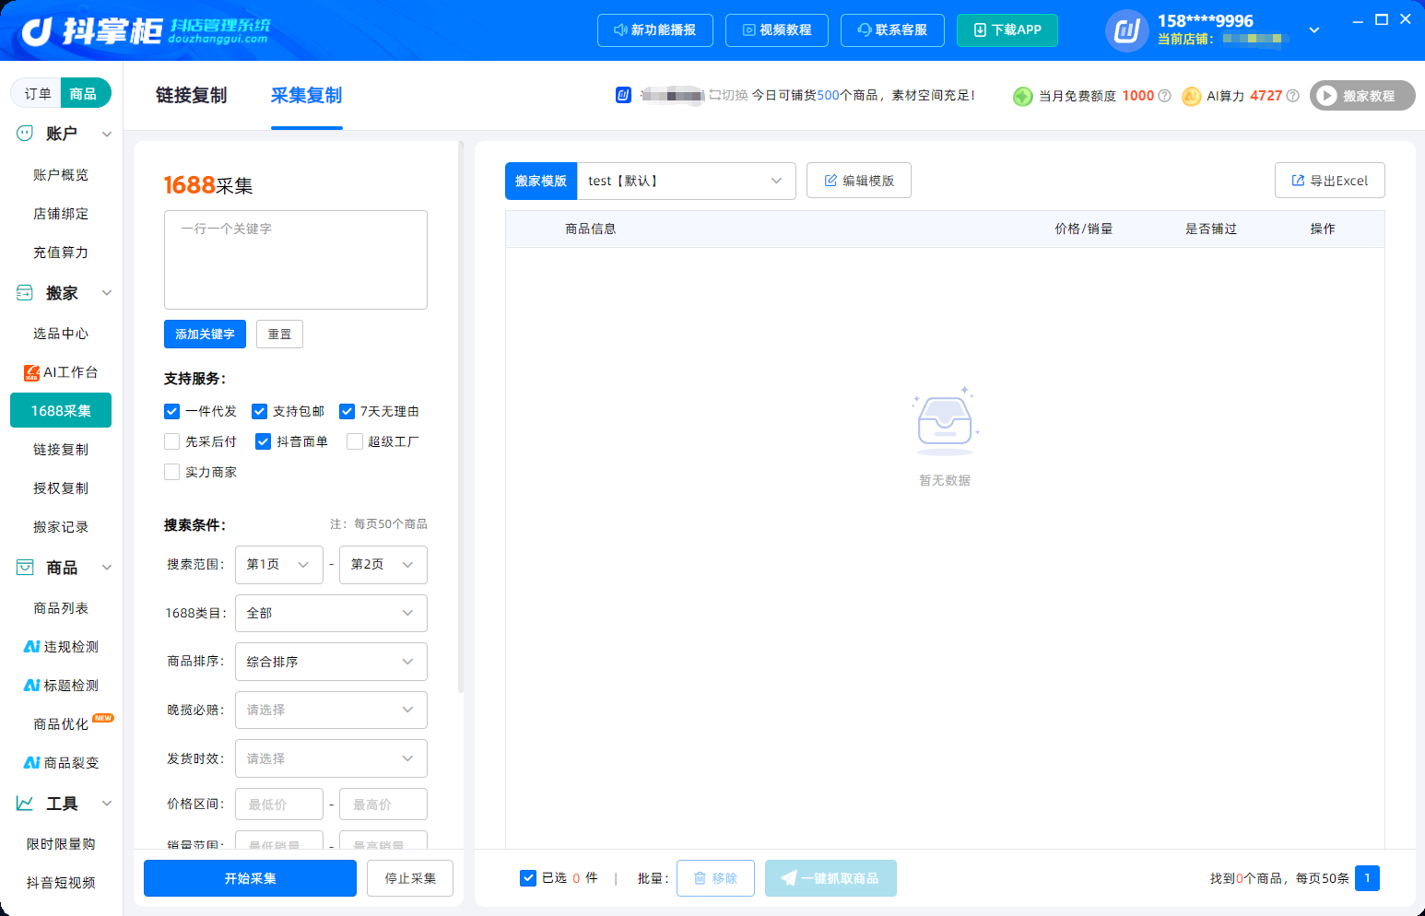Open the 第1页 start page dropdown
Viewport: 1425px width, 916px height.
[x=279, y=565]
